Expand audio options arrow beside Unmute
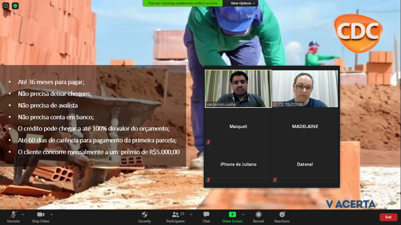Image resolution: width=401 pixels, height=225 pixels. click(x=23, y=214)
